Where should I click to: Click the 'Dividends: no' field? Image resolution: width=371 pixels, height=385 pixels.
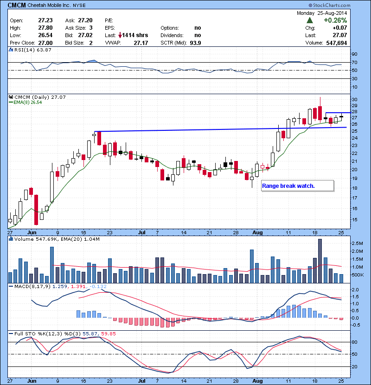[181, 35]
